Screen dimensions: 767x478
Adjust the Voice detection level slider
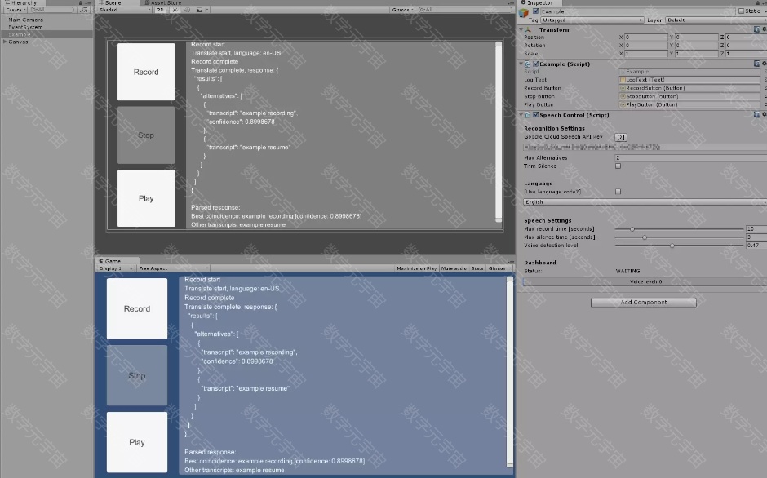coord(672,245)
